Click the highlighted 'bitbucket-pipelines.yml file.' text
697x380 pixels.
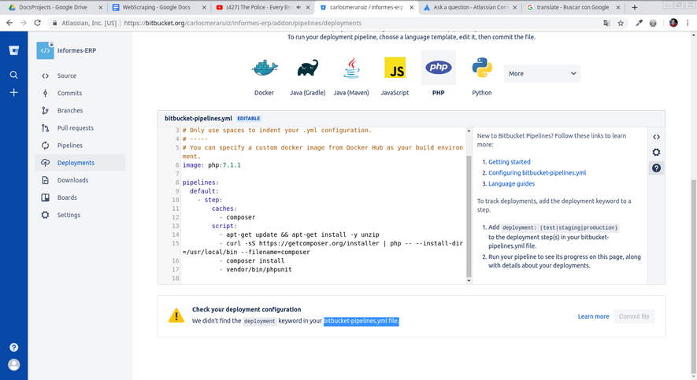pyautogui.click(x=361, y=321)
